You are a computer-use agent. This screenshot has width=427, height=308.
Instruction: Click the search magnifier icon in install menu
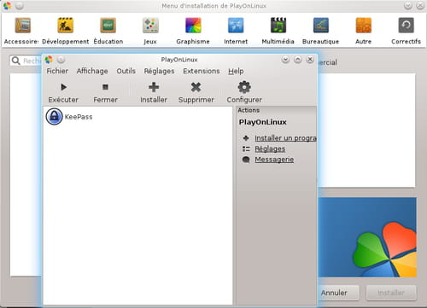coord(16,61)
